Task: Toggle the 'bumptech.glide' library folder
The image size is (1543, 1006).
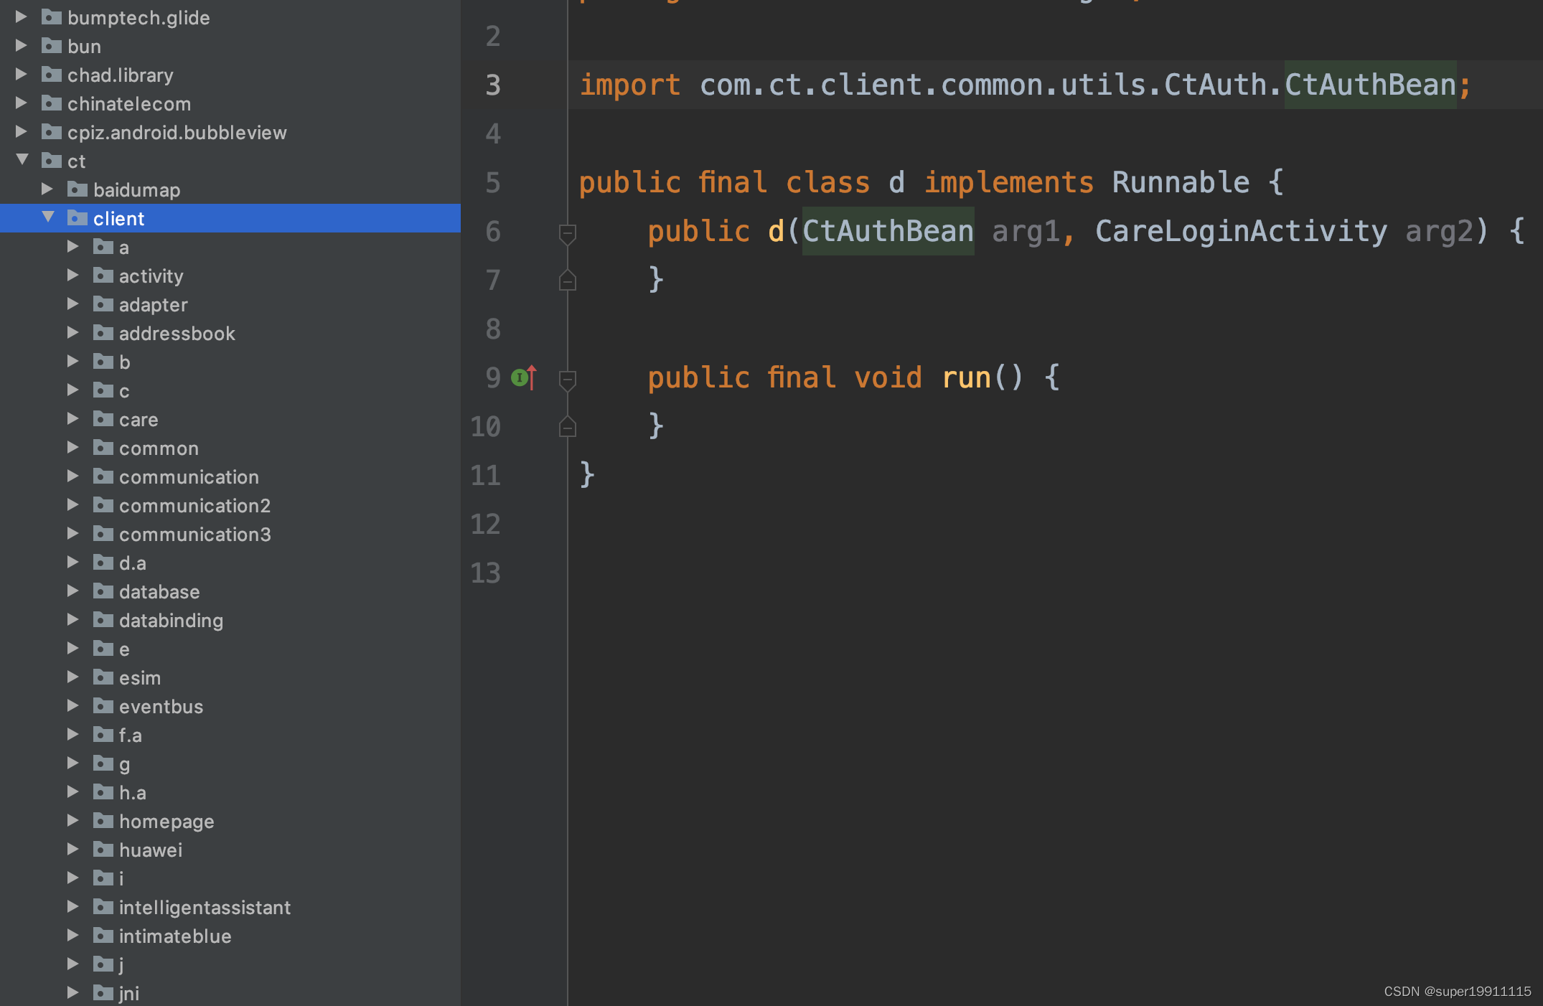Action: click(24, 14)
